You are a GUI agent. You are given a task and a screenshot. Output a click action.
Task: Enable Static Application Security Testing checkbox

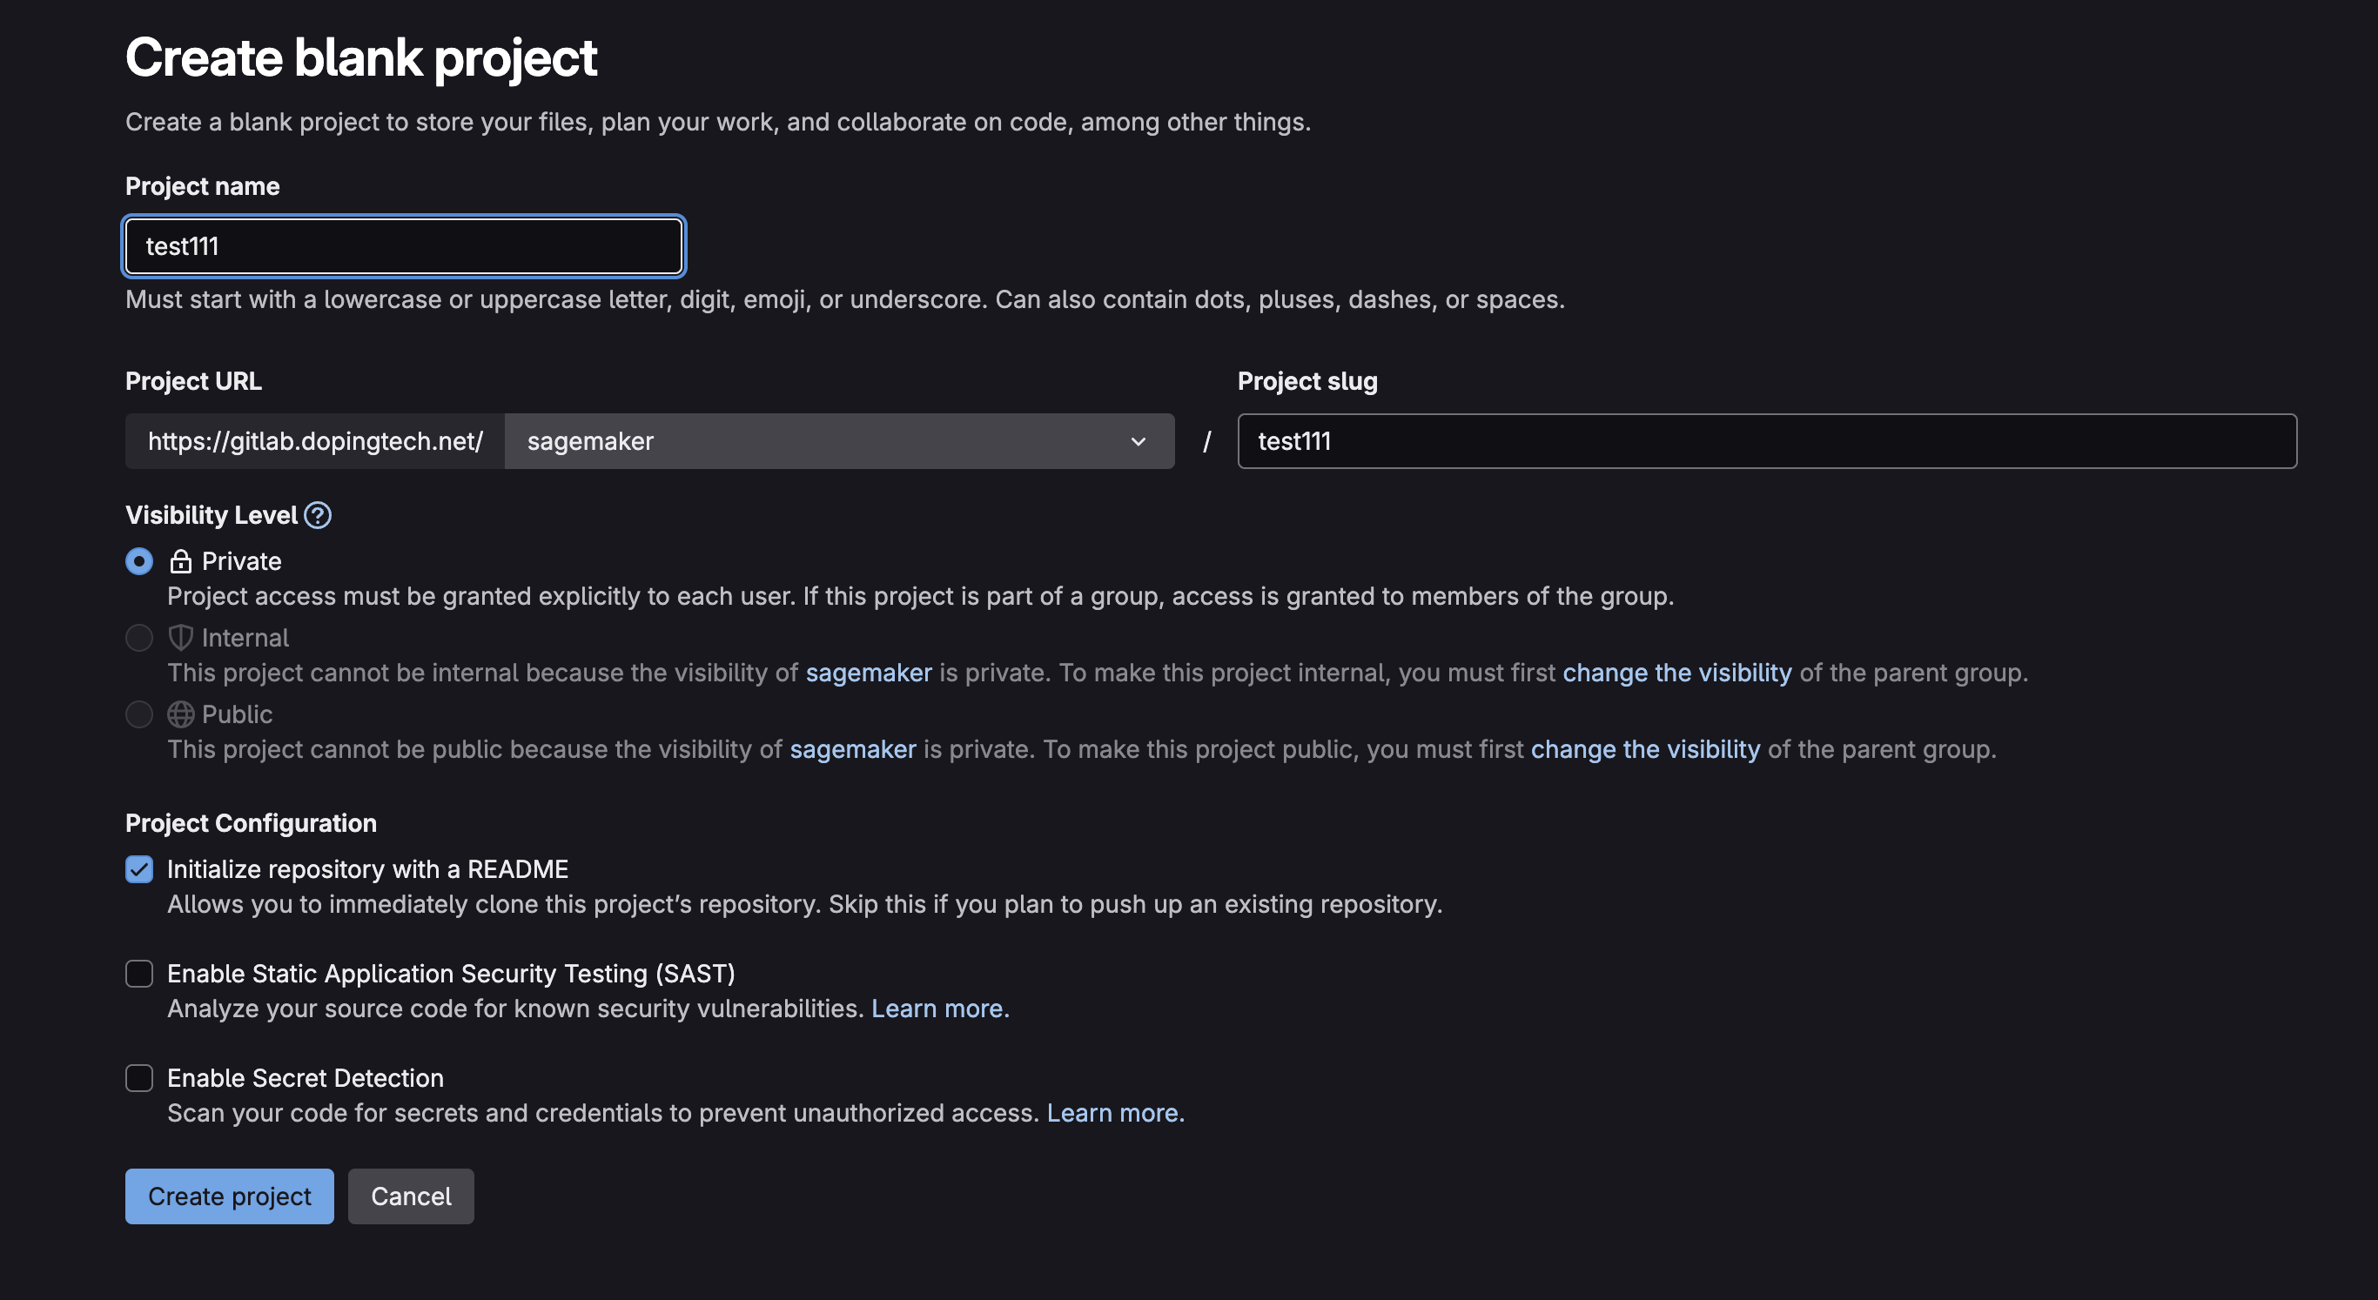tap(139, 974)
